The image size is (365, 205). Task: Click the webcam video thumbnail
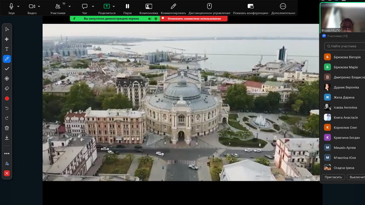pos(343,18)
